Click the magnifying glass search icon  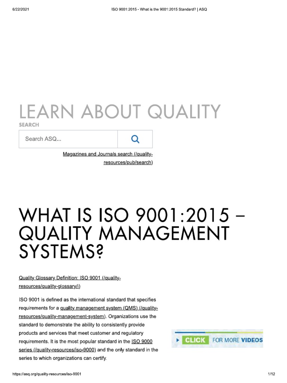[x=135, y=139]
